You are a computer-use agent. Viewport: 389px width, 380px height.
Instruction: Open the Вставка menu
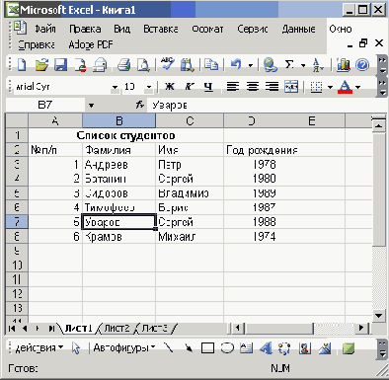pos(161,30)
